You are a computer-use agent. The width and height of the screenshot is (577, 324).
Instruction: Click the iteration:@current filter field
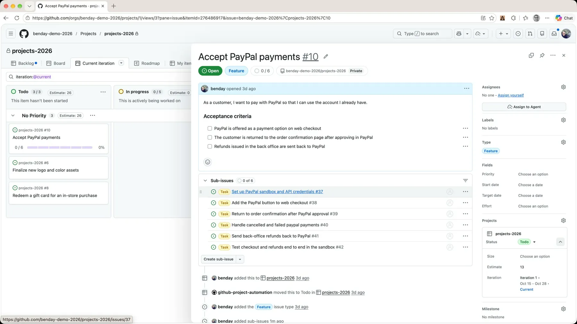(98, 77)
